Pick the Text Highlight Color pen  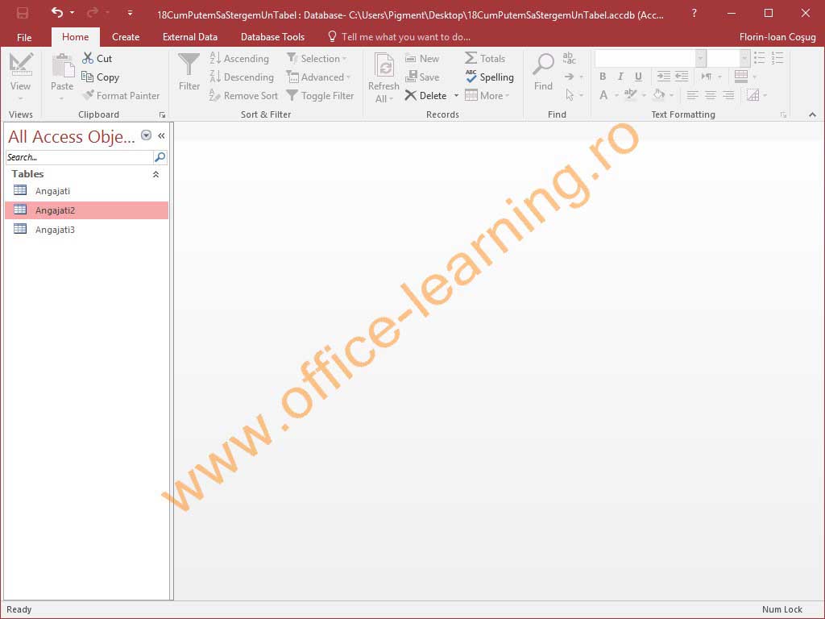point(630,95)
